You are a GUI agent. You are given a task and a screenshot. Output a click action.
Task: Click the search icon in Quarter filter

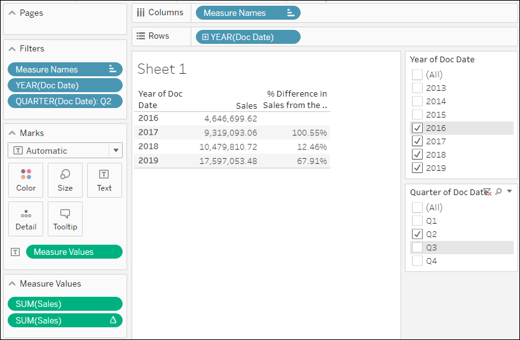click(x=498, y=191)
